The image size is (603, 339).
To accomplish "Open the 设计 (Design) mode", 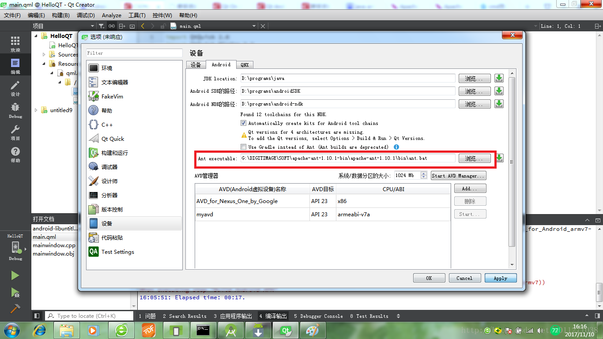I will (x=15, y=88).
